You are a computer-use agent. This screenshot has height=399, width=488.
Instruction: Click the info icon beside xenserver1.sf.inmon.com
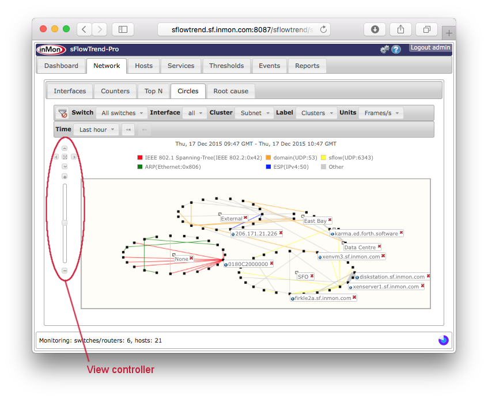pos(350,287)
